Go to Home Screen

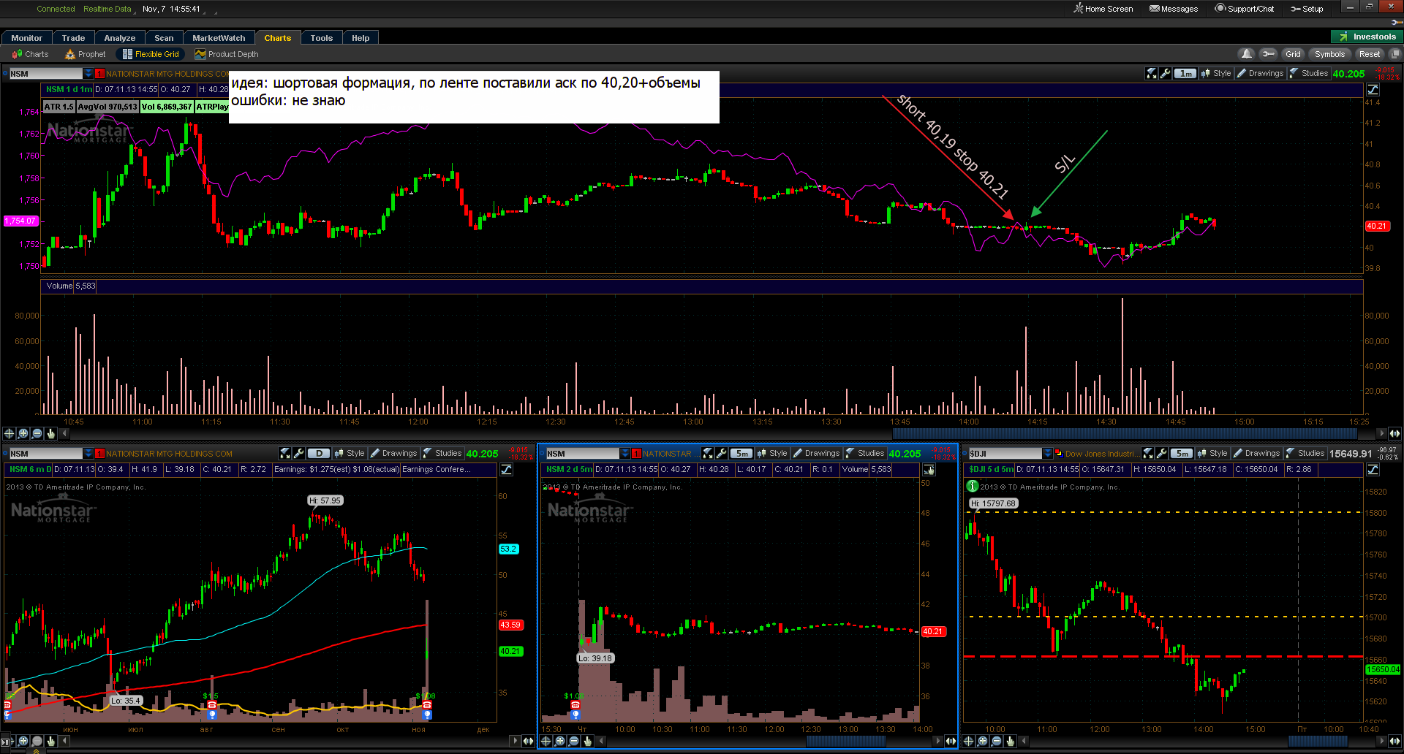pyautogui.click(x=1103, y=9)
